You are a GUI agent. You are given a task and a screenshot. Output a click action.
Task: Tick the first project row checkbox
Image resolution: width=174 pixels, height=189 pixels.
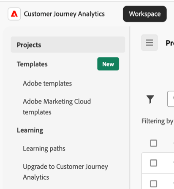[153, 163]
